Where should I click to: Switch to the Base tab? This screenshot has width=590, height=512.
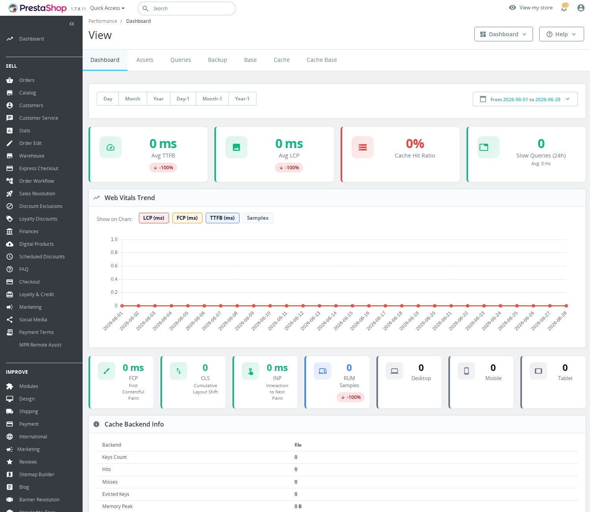[x=250, y=60]
